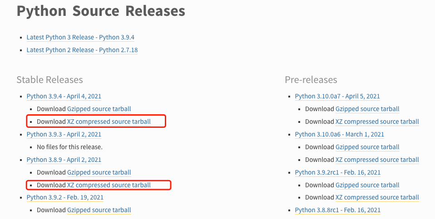This screenshot has width=435, height=219.
Task: Download Gzipped source tarball for Python 3.9.4
Action: tap(99, 109)
